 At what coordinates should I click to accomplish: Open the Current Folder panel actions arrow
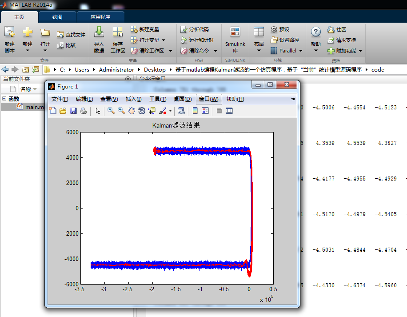[128, 79]
